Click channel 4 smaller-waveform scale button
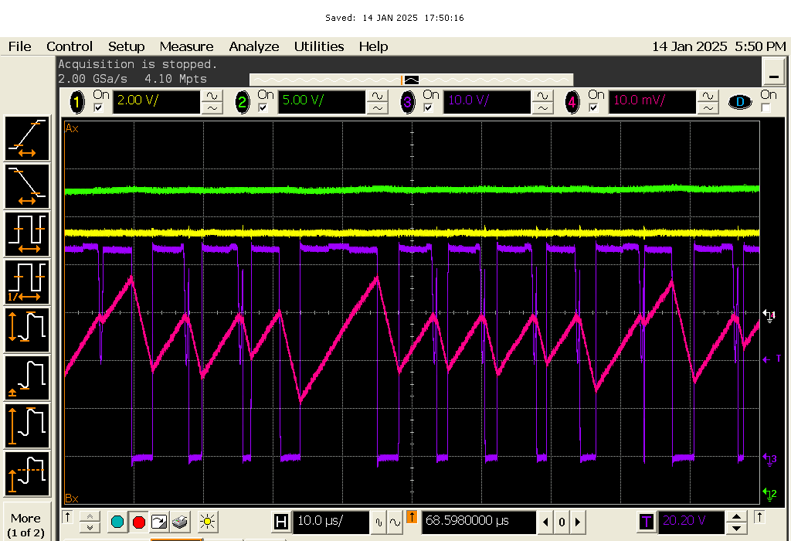Viewport: 791px width, 541px height. (708, 108)
